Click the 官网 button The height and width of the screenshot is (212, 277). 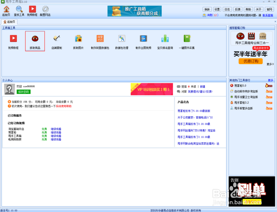270,9
